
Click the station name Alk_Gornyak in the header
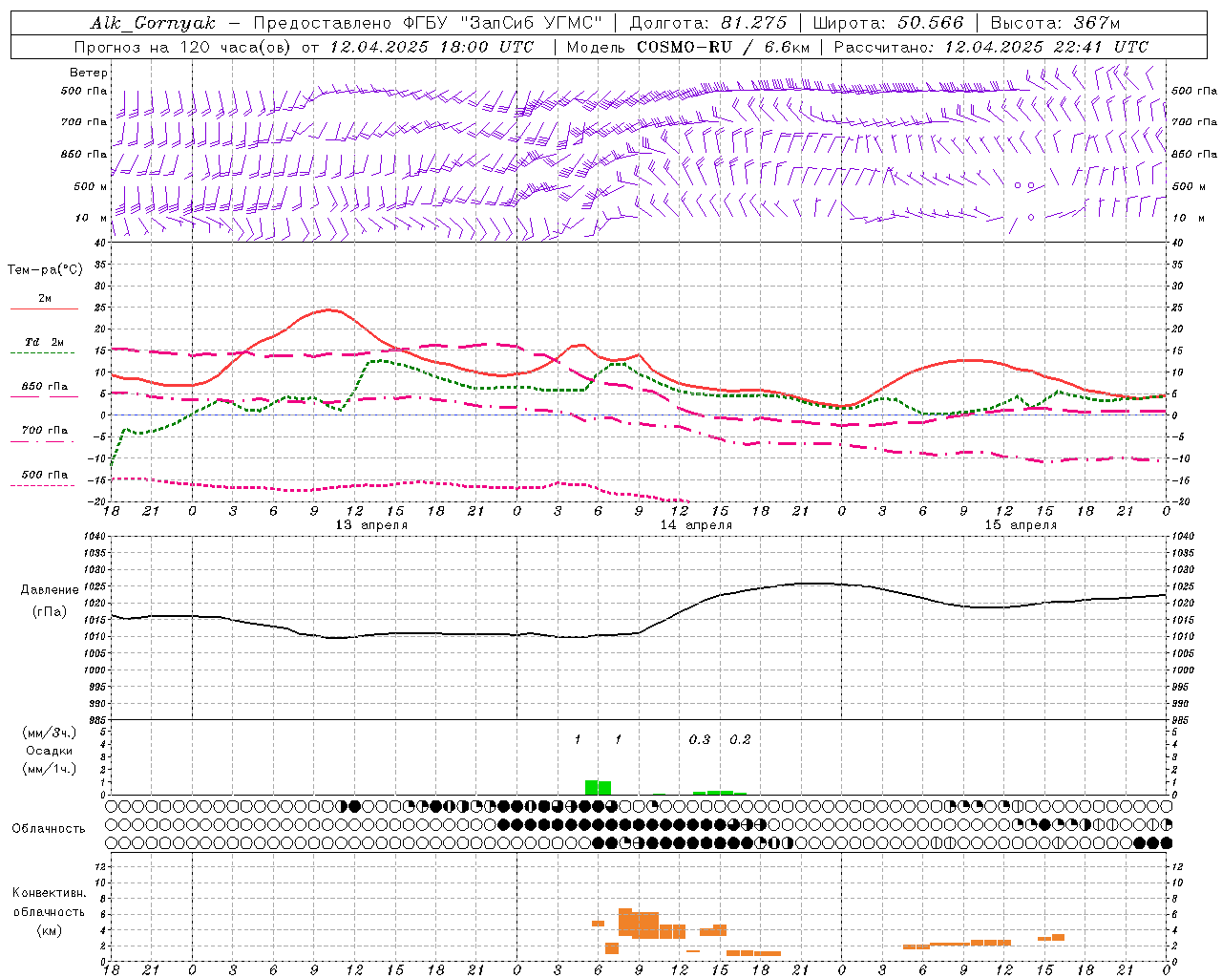coord(153,23)
